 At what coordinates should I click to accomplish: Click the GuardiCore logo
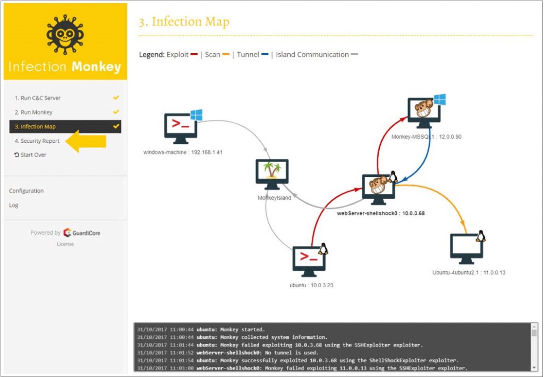pyautogui.click(x=82, y=233)
